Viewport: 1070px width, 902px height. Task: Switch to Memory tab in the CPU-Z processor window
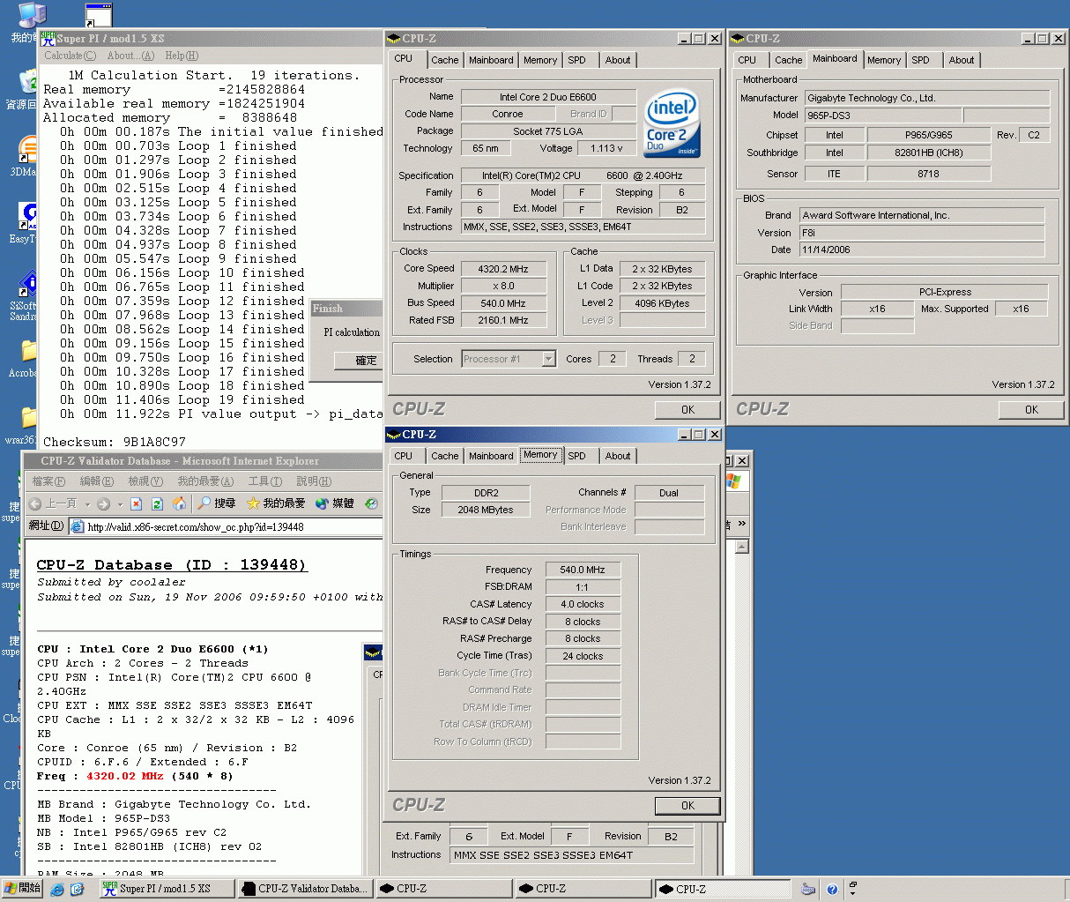click(540, 60)
